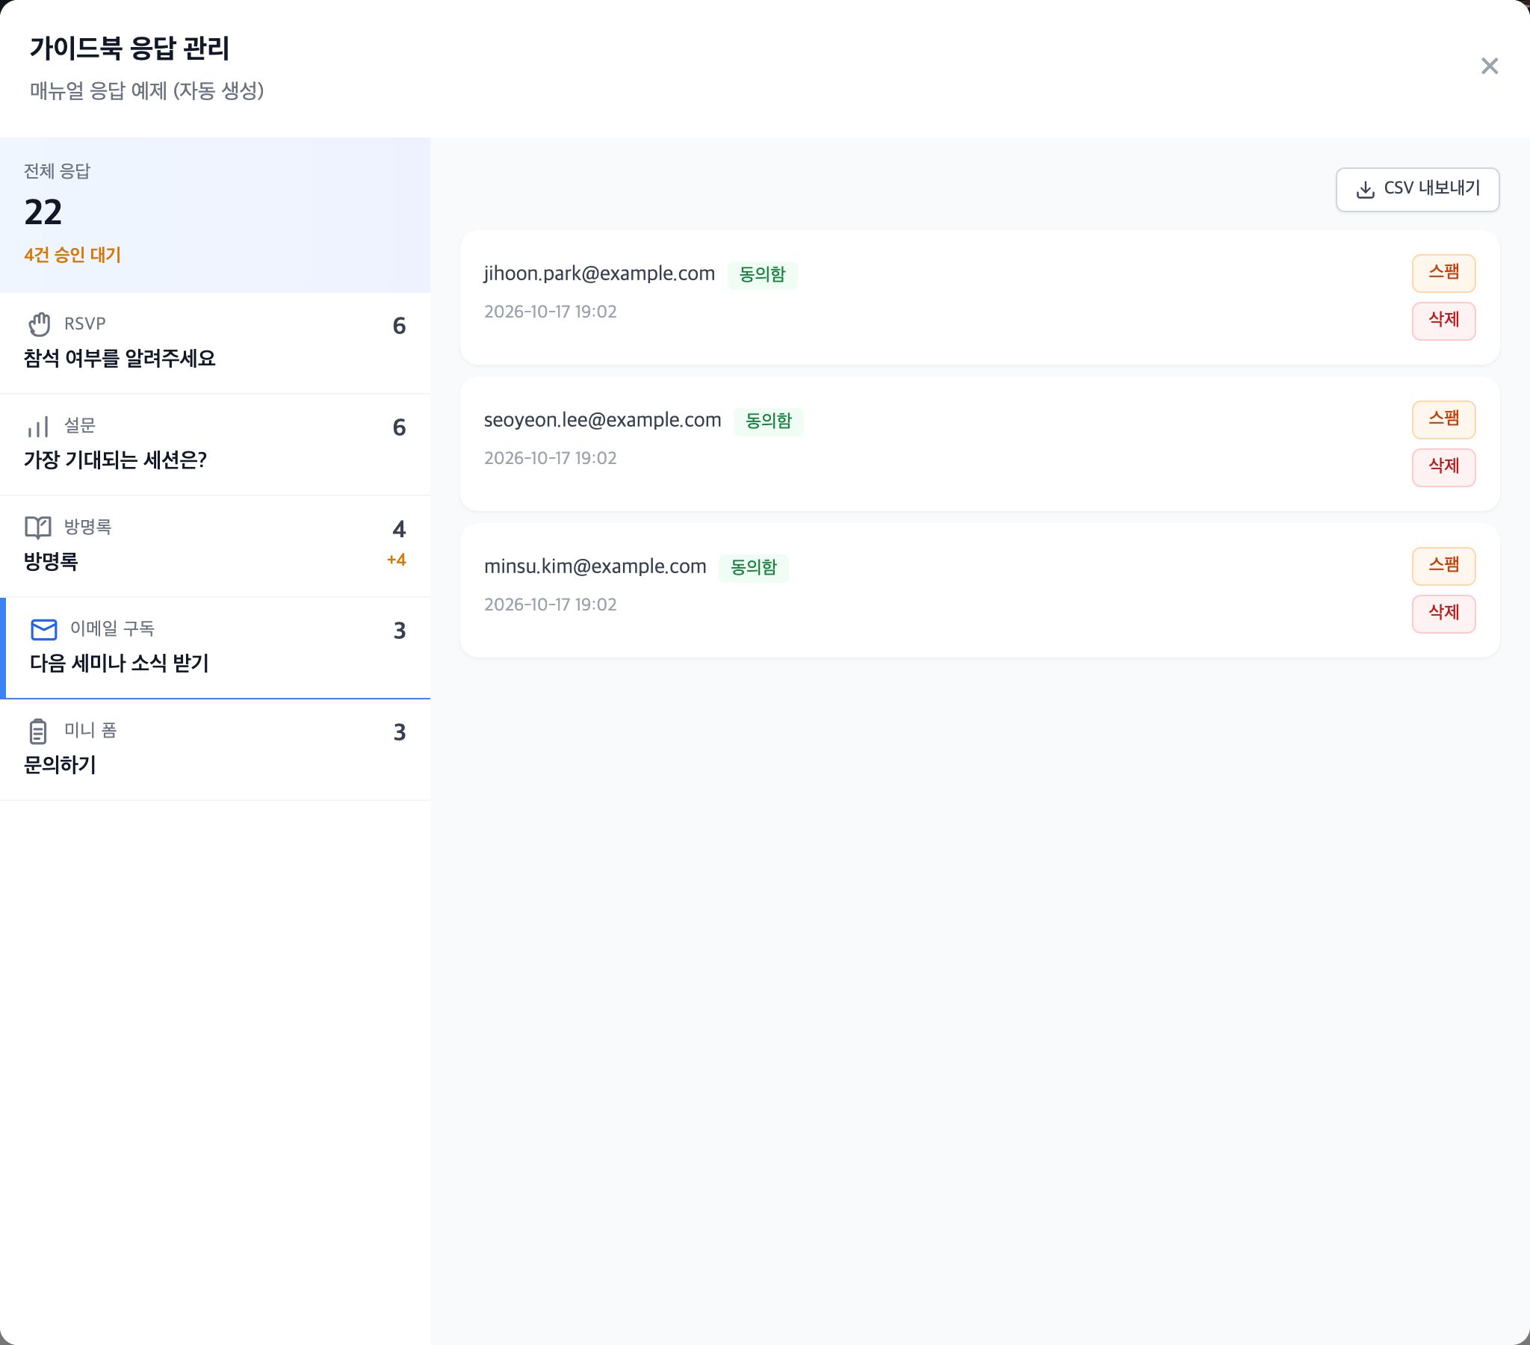Click the 4건 승인 대기 text
1530x1345 pixels.
pos(72,255)
